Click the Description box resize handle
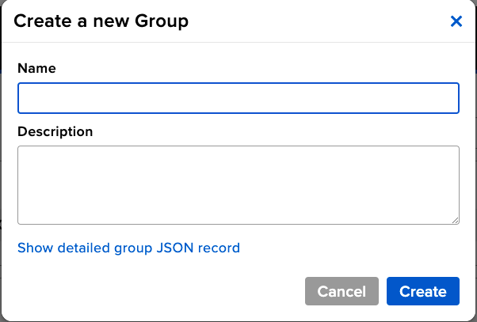The image size is (477, 322). [x=455, y=220]
